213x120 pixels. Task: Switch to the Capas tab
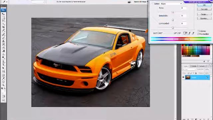pyautogui.click(x=186, y=66)
